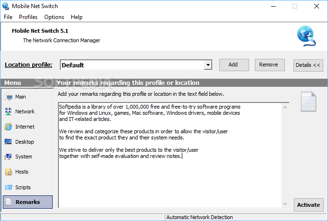Click the remarks scrollbar up arrow

tap(285, 107)
